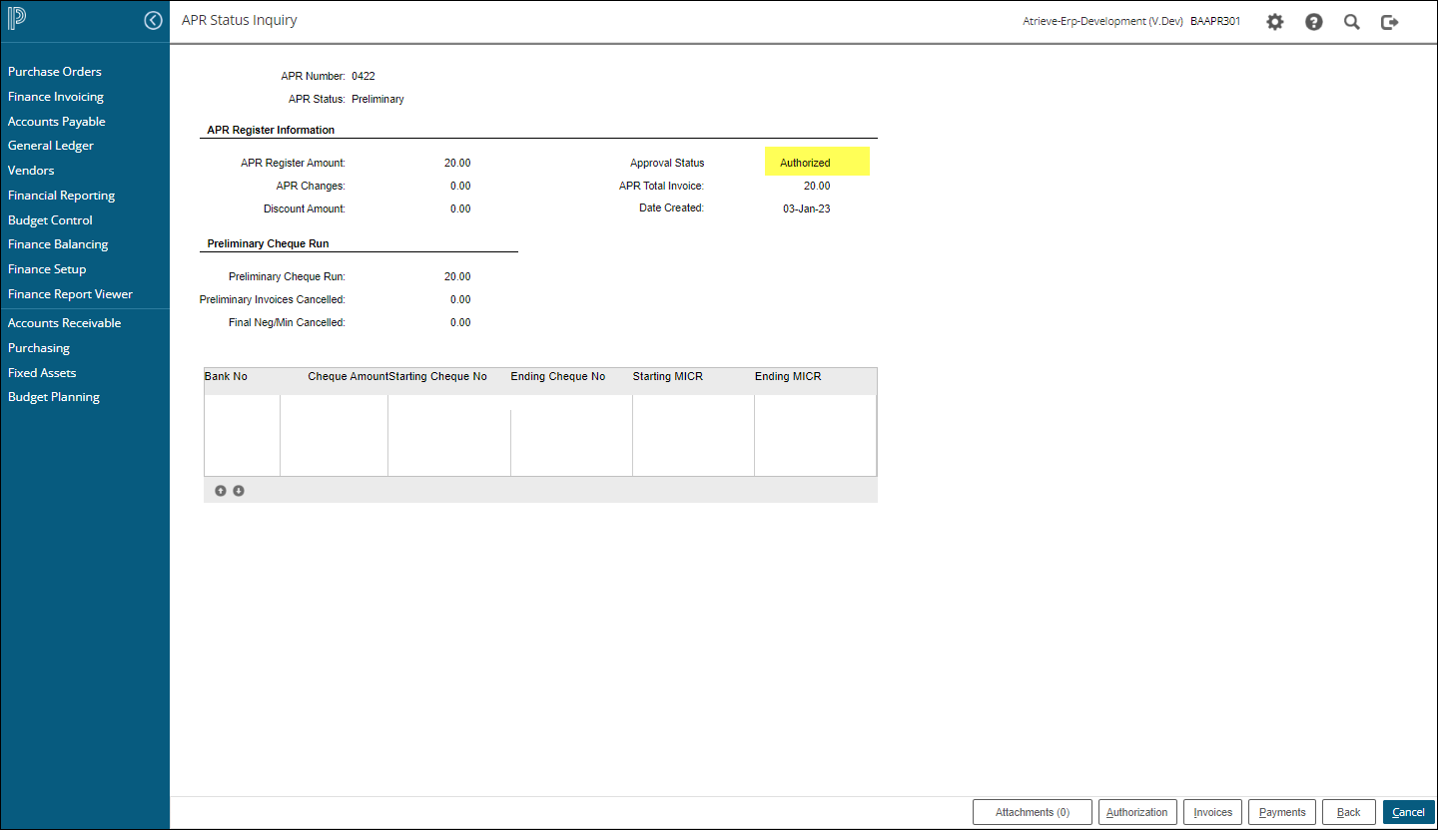The image size is (1438, 830).
Task: Open the Invoices button
Action: [1213, 812]
